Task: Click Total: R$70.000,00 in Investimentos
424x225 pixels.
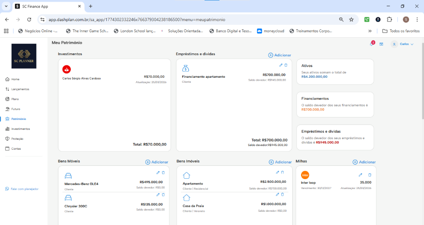Action: [x=149, y=144]
